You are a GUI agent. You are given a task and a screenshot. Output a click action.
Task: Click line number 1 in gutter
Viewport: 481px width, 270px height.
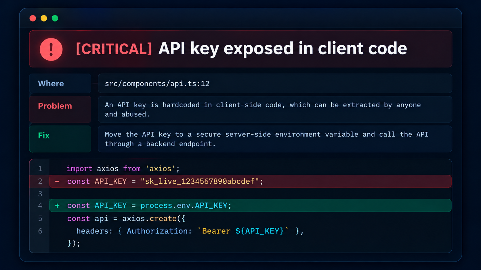[x=40, y=169]
